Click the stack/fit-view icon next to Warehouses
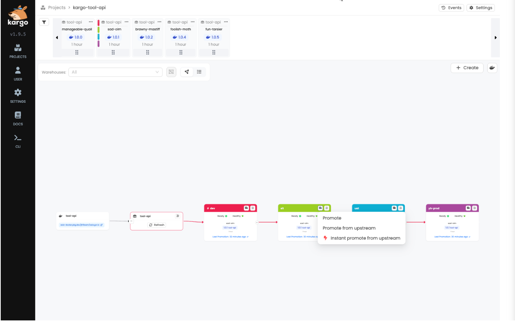515x323 pixels. (x=171, y=72)
